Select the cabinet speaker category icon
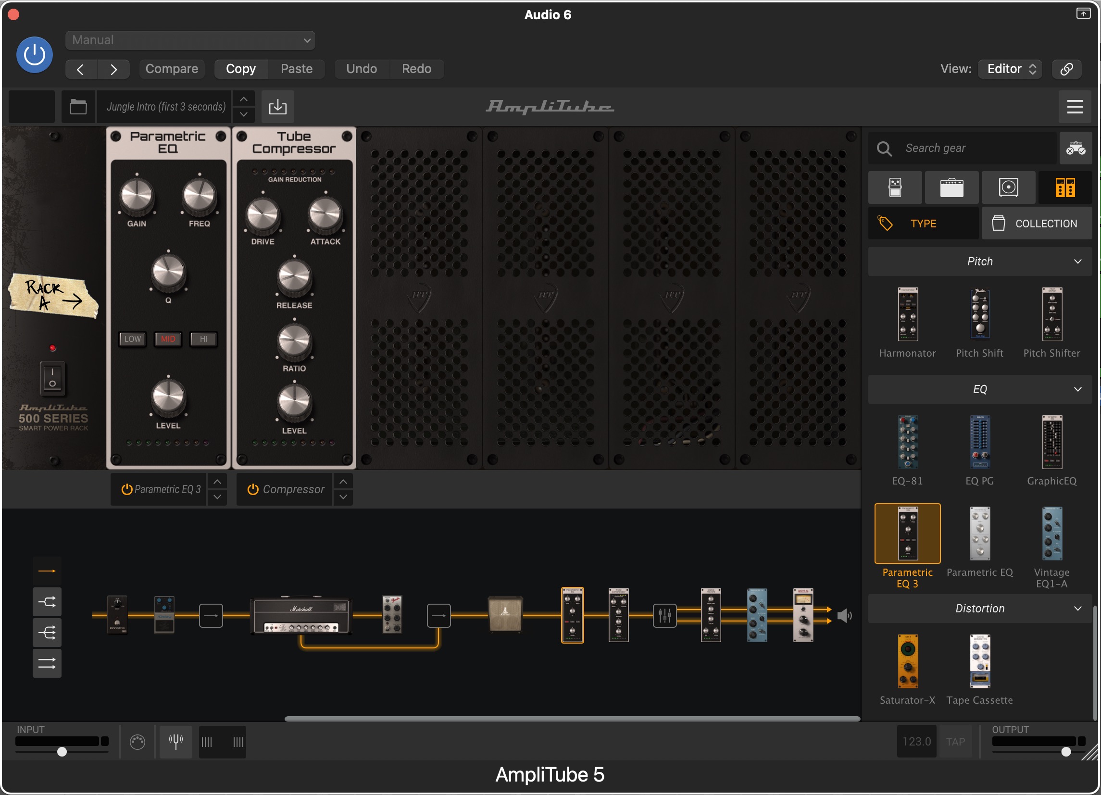Viewport: 1101px width, 795px height. pos(1008,187)
